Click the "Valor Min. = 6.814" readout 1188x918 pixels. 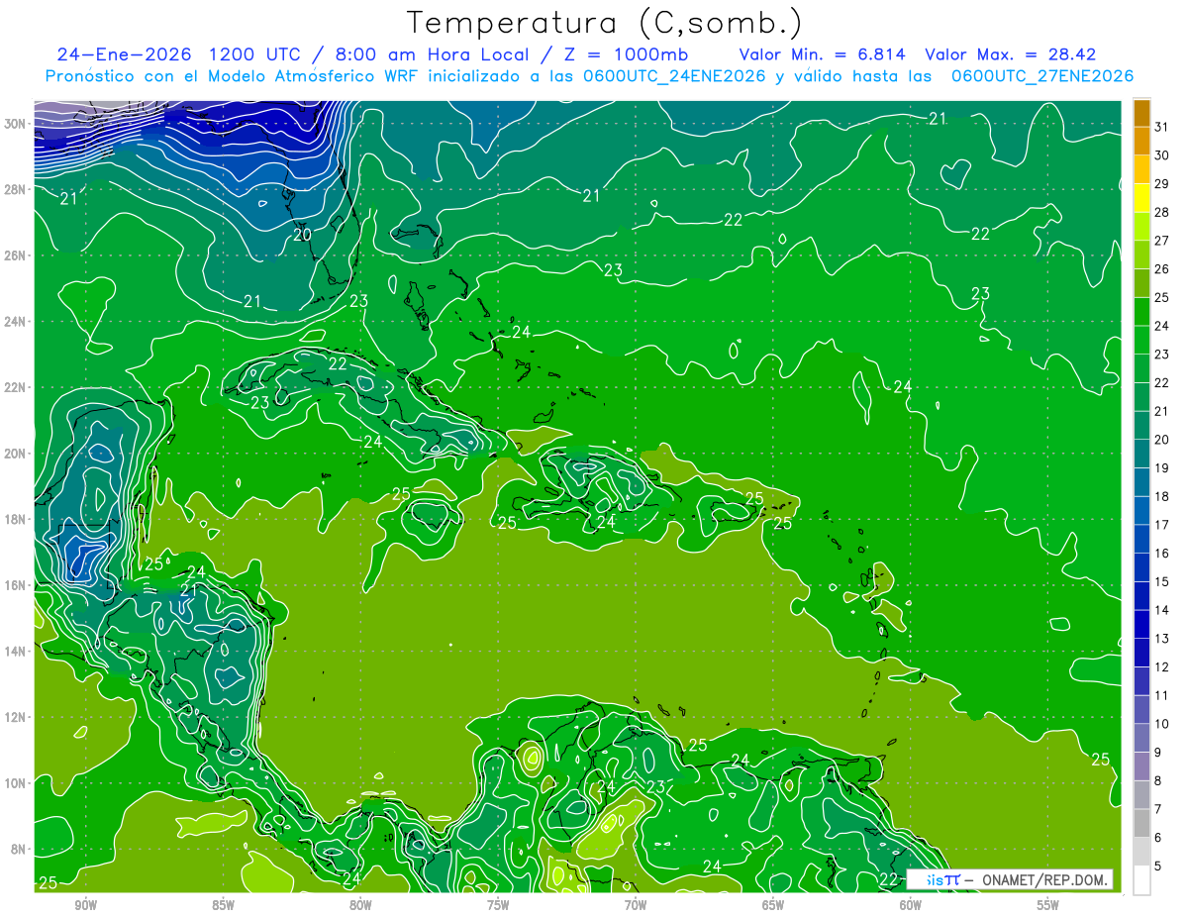825,54
